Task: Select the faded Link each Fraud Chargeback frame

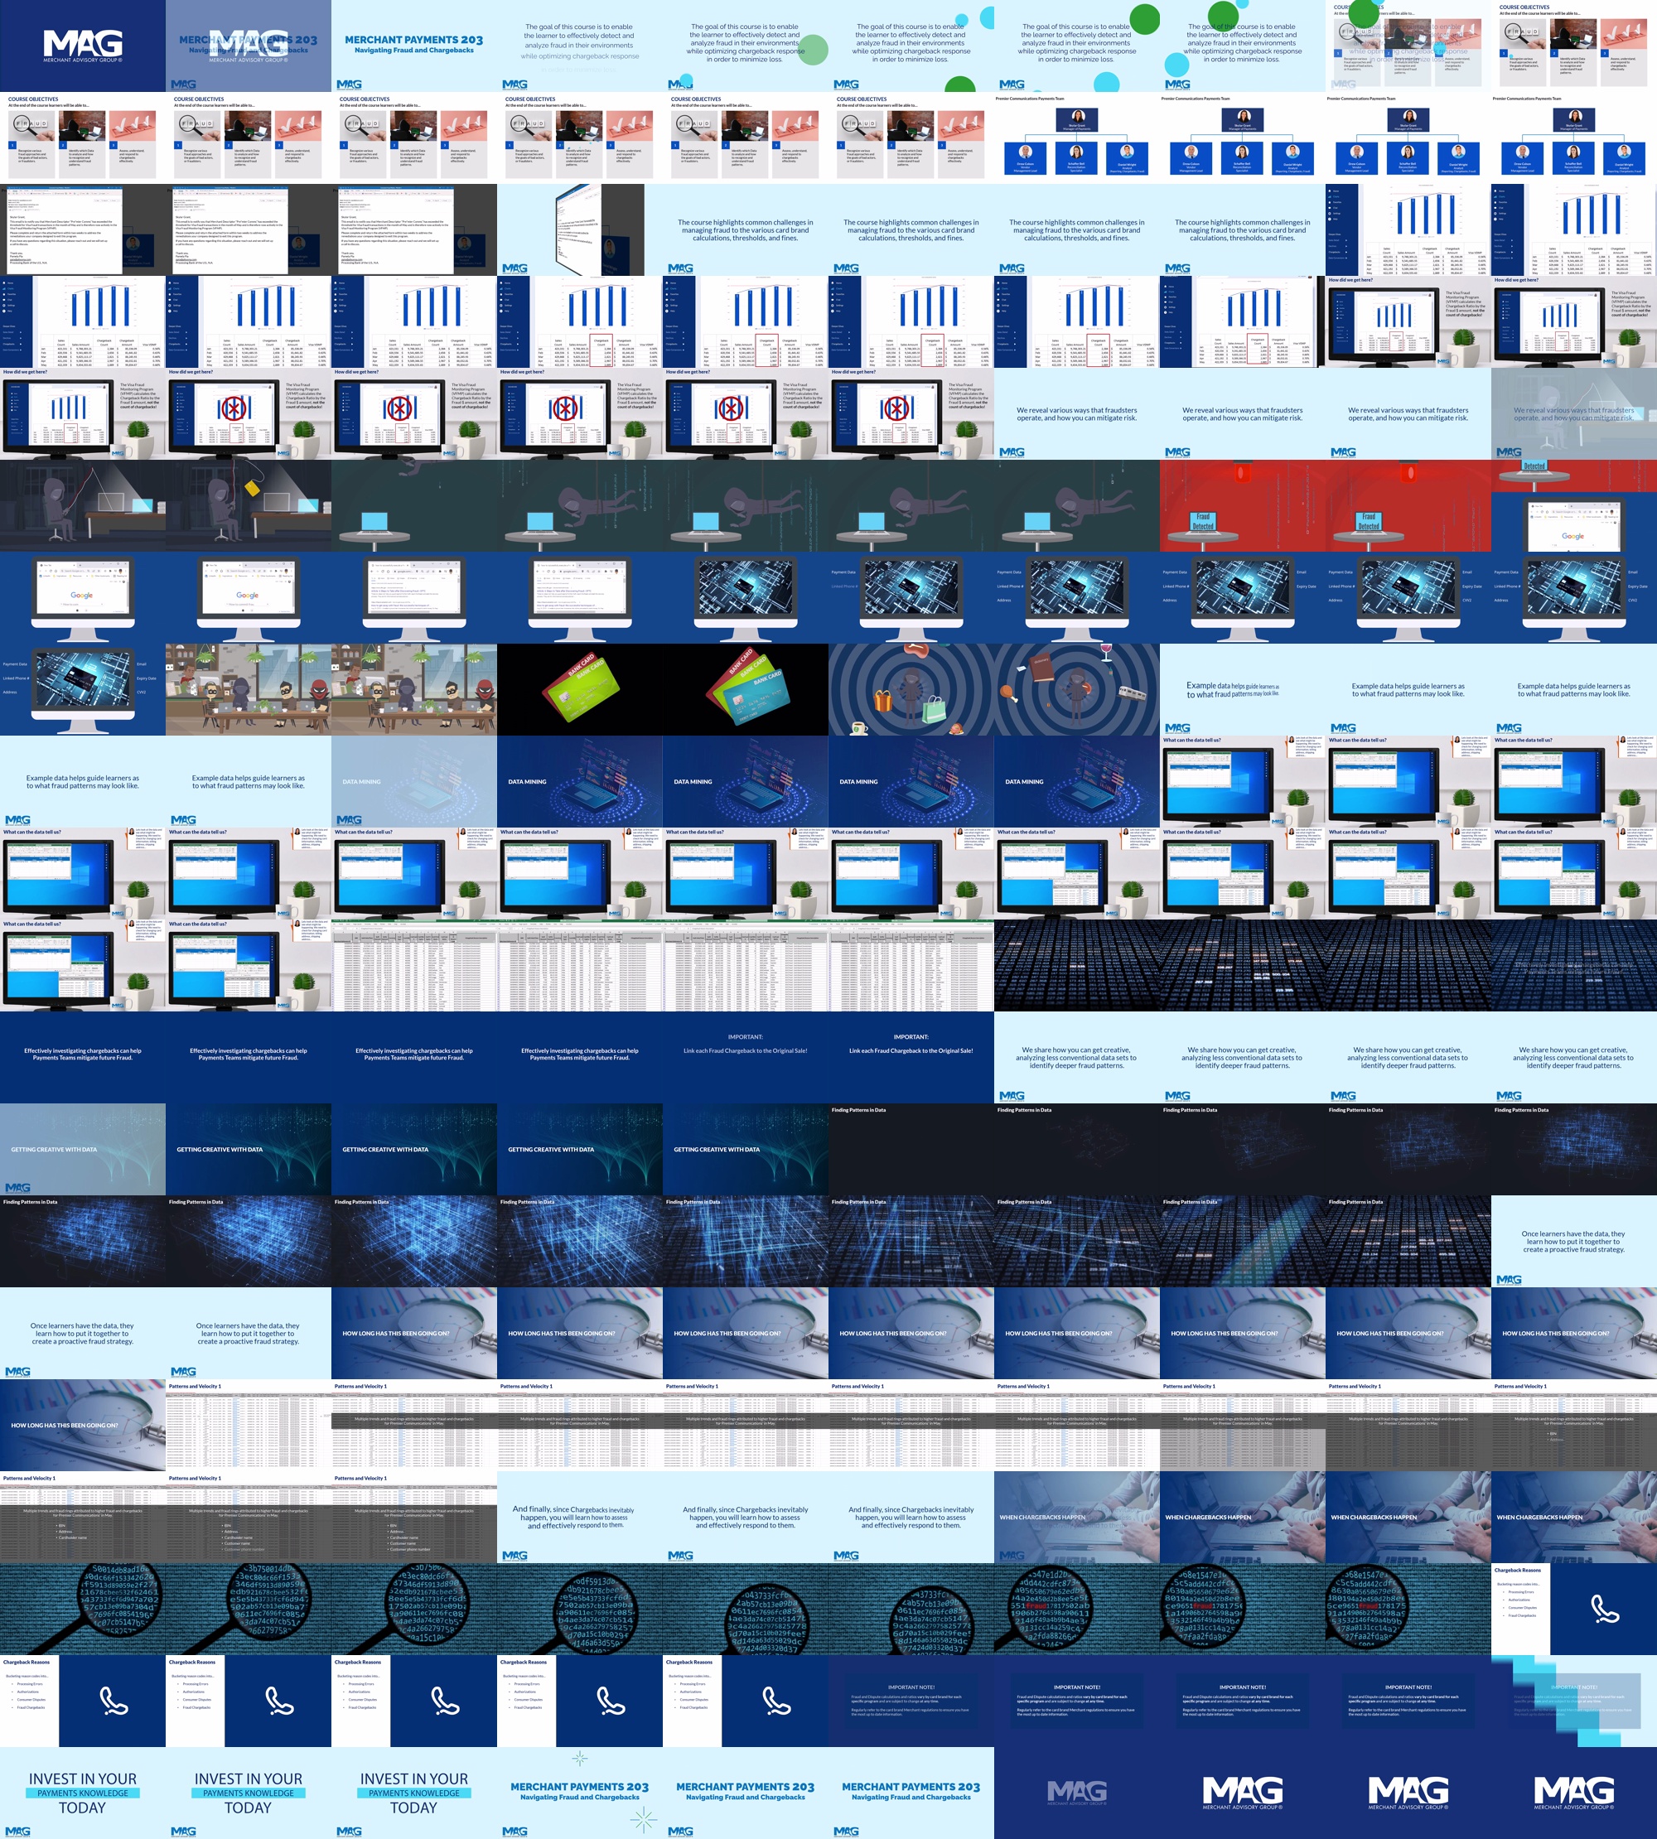Action: click(x=746, y=1058)
